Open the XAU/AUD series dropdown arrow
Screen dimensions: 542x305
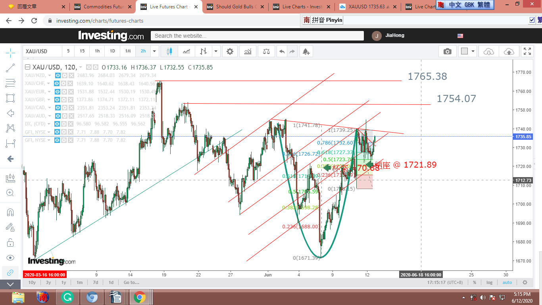50,116
